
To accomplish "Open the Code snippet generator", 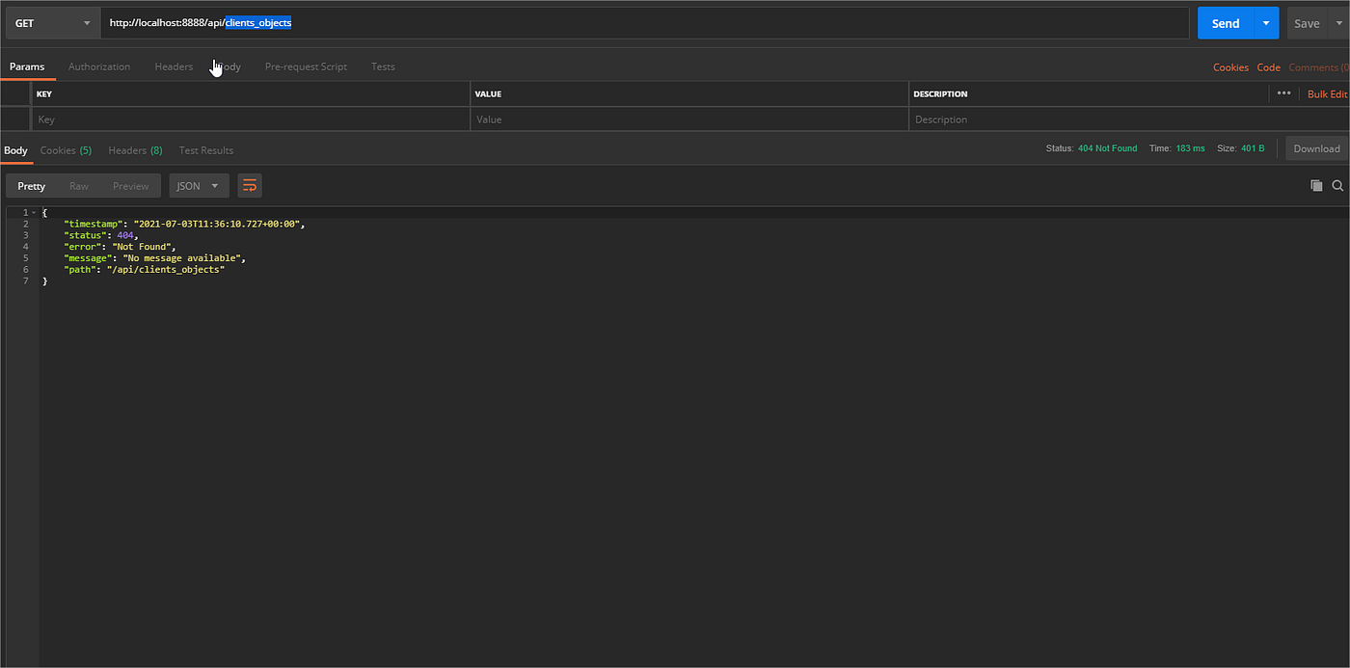I will point(1268,67).
